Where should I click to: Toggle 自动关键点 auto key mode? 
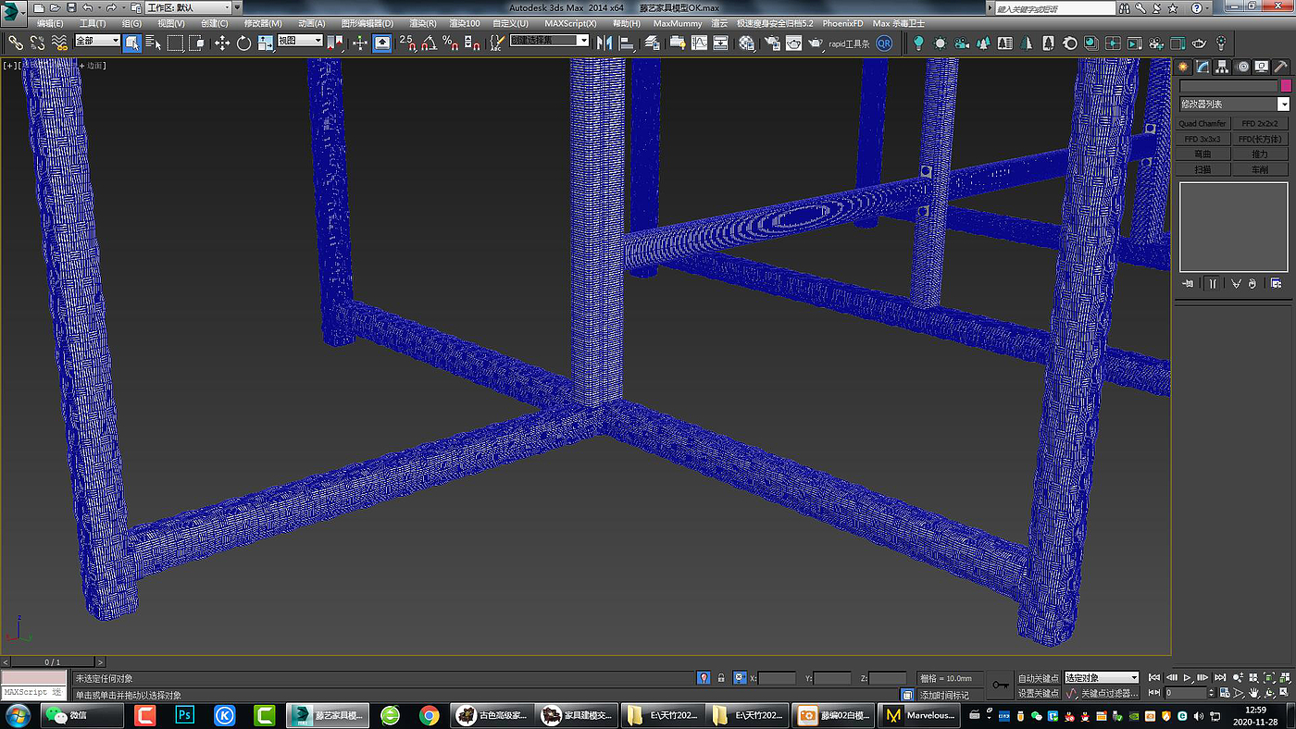1038,678
